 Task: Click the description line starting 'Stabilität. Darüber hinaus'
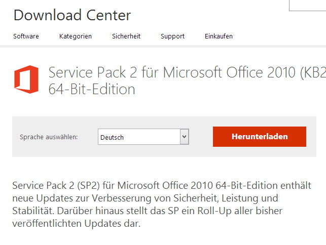pyautogui.click(x=147, y=211)
